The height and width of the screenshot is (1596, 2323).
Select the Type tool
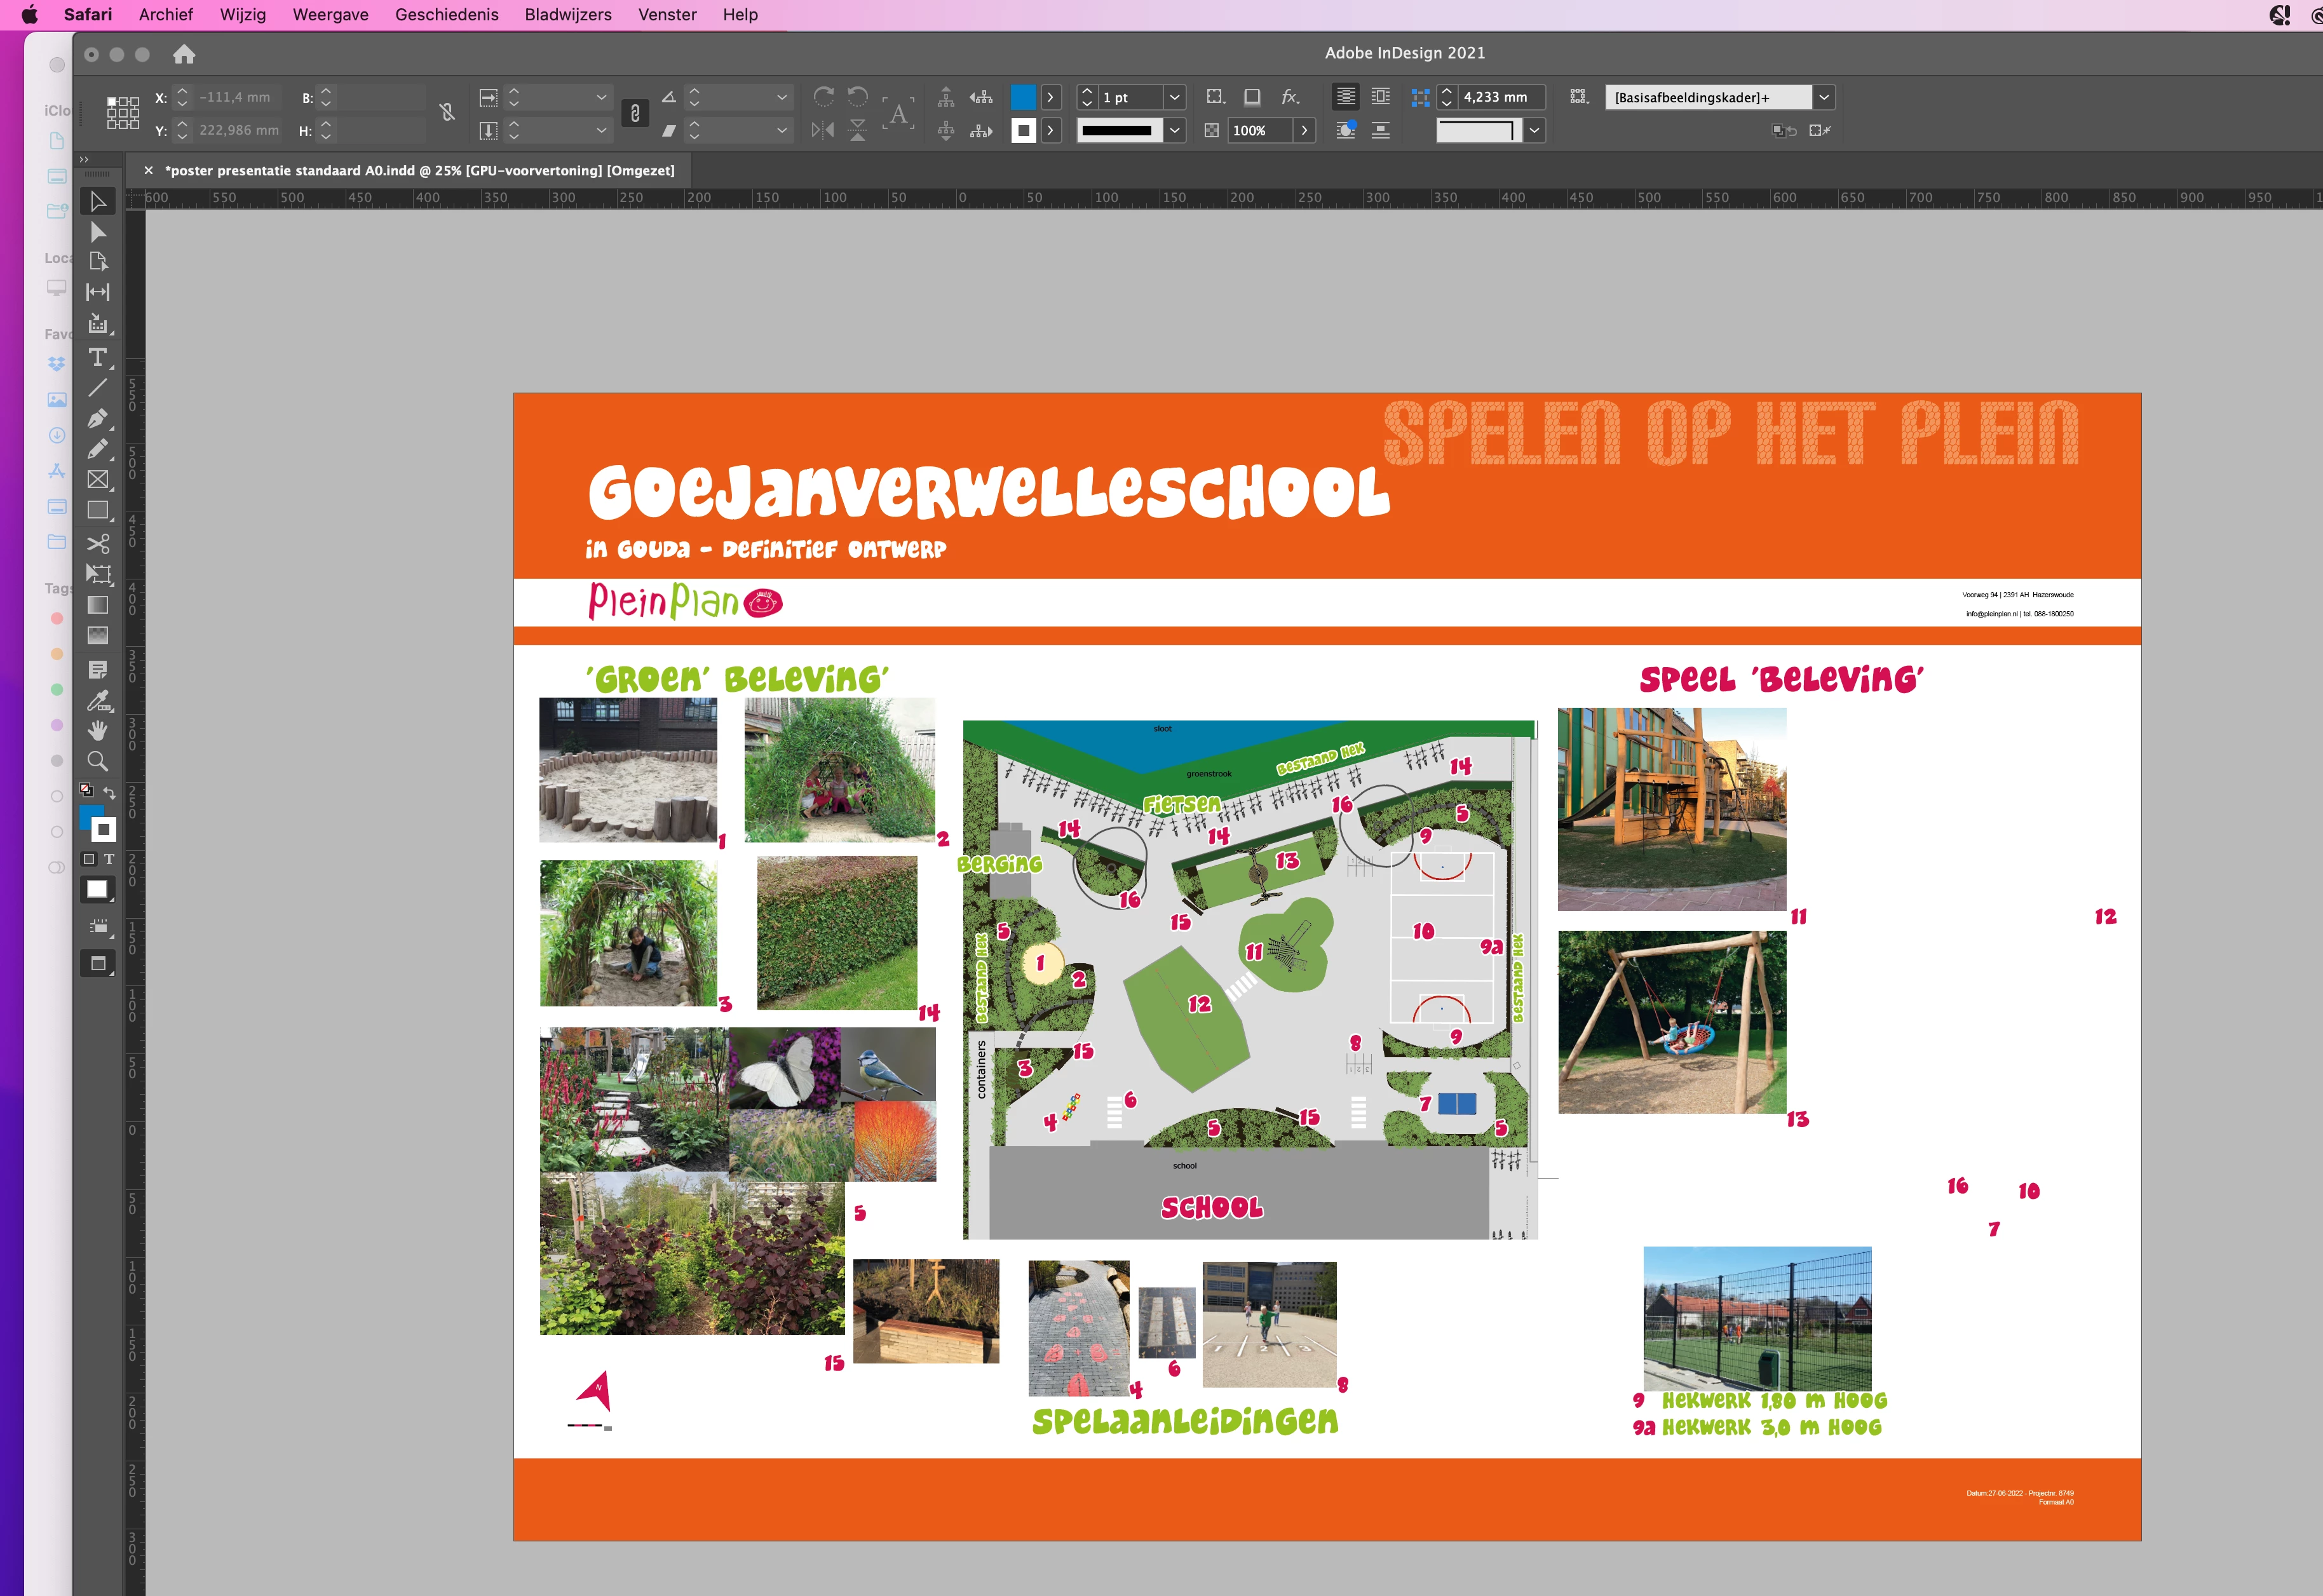click(98, 358)
